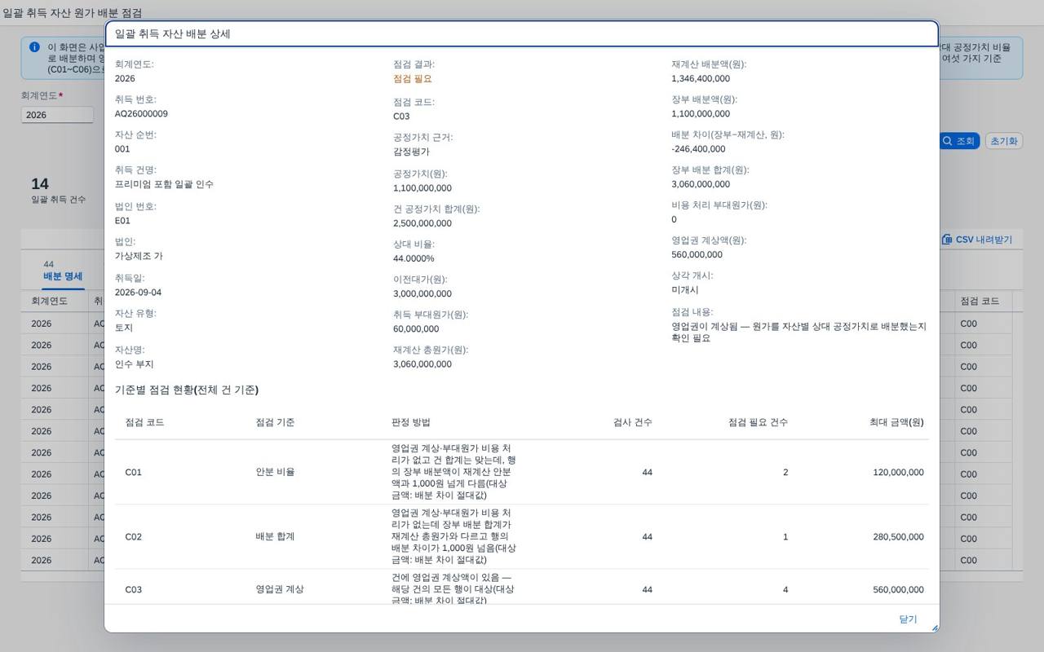Click the 일괄 취득 건수 count 14

40,184
